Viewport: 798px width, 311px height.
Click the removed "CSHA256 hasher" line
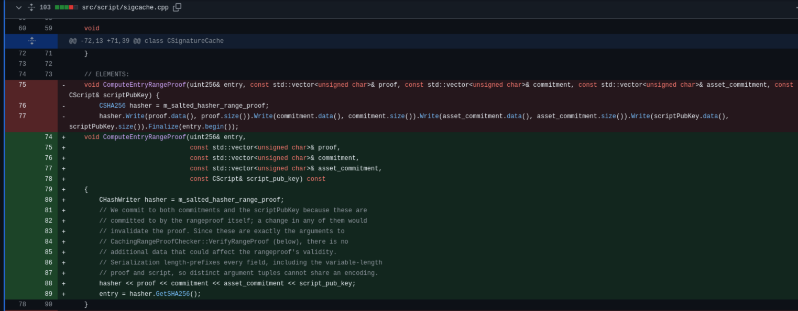coord(184,106)
